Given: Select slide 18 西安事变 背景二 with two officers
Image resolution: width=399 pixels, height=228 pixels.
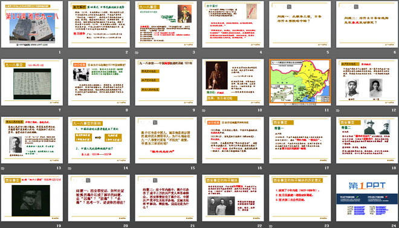Looking at the screenshot, I should [367, 140].
